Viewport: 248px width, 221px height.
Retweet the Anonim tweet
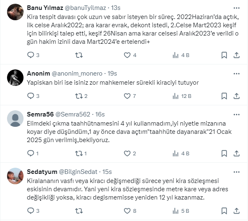click(x=78, y=96)
